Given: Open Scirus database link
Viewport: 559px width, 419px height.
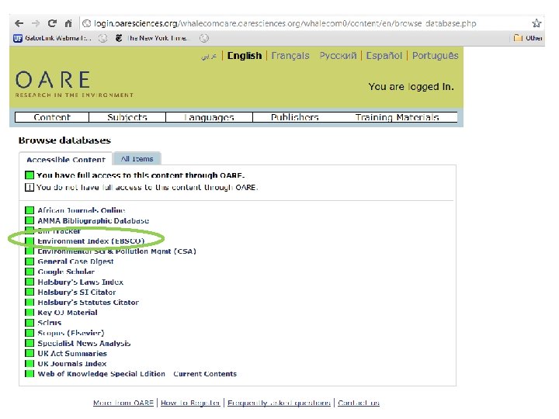Looking at the screenshot, I should click(x=50, y=323).
